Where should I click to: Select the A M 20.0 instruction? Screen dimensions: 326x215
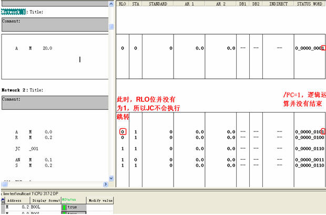(34, 48)
